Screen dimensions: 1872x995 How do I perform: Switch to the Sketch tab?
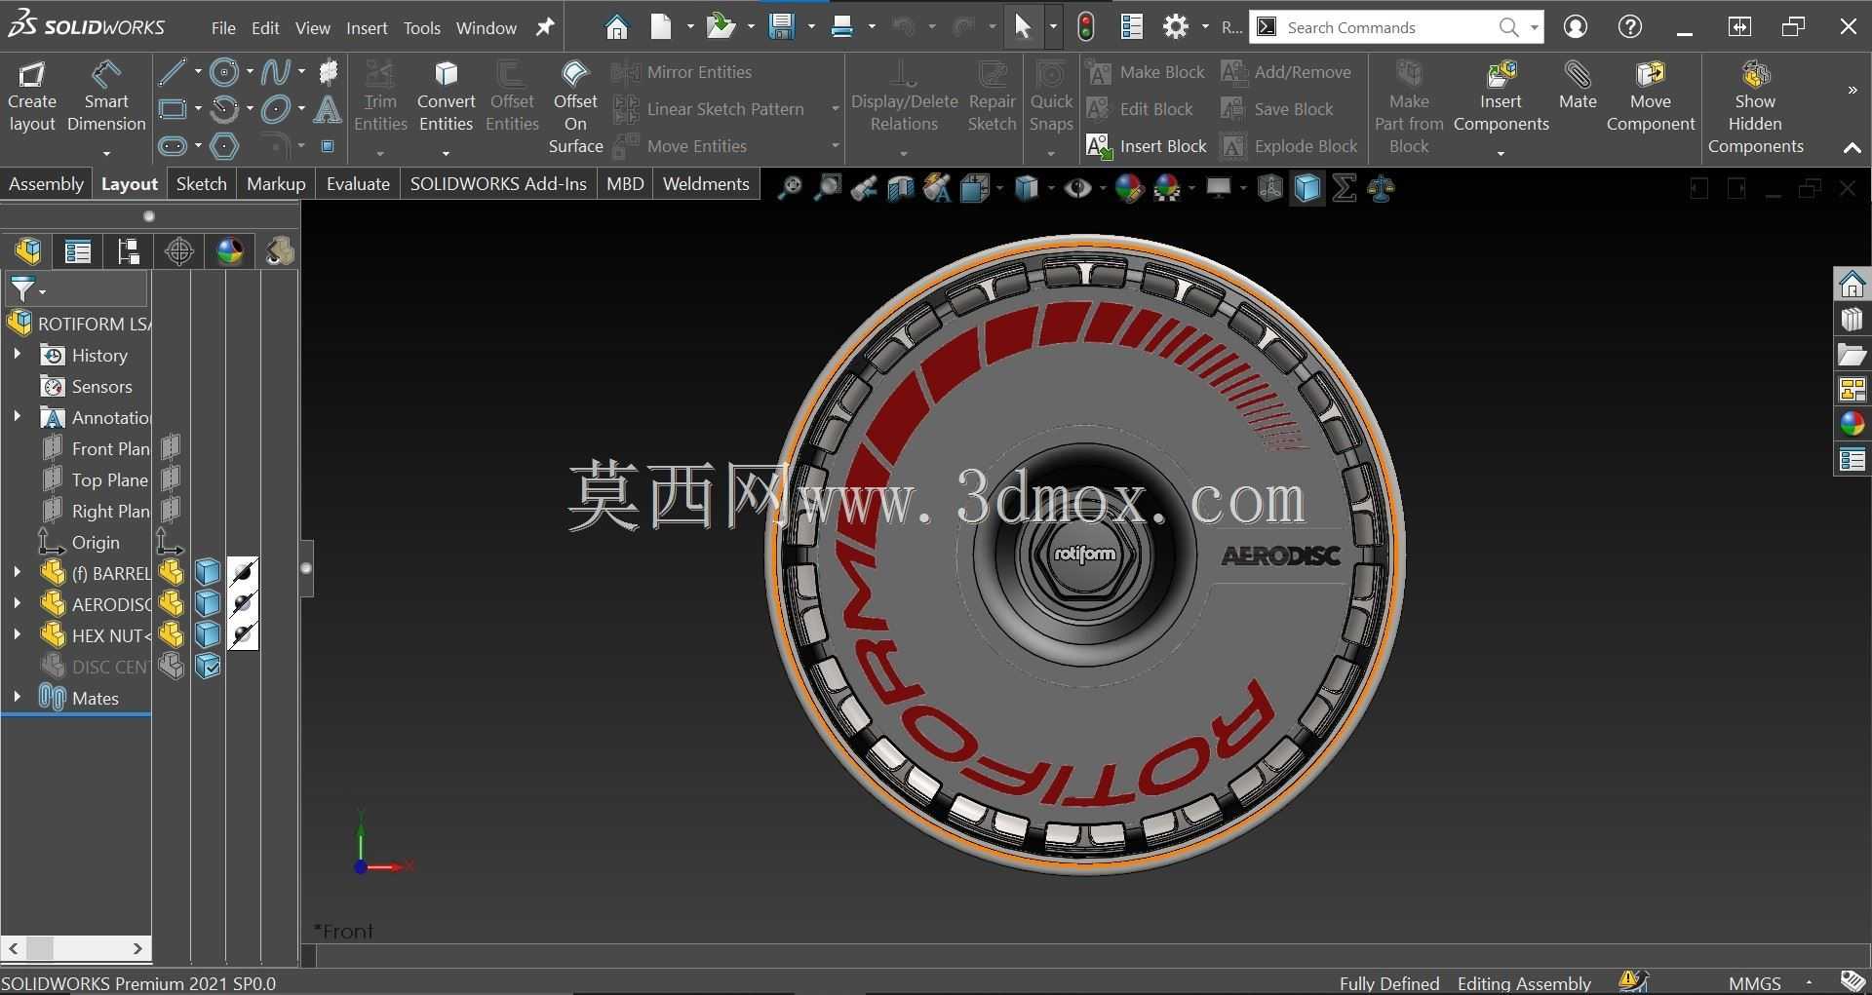pos(201,183)
